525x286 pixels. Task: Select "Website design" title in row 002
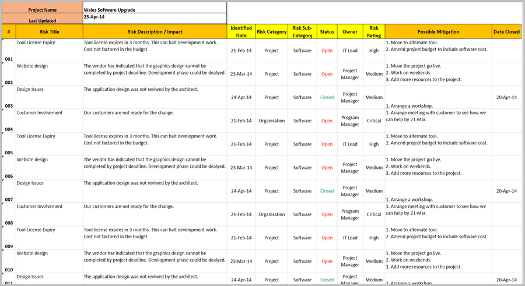point(32,66)
